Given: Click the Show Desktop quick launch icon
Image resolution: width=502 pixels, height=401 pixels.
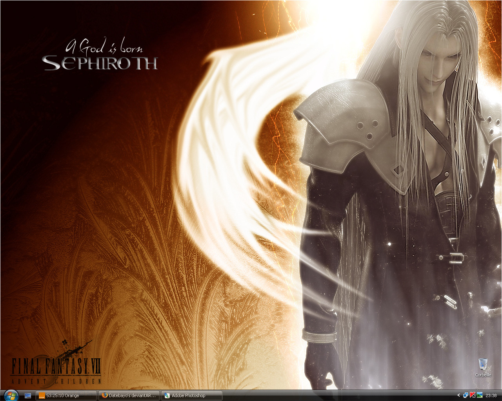Looking at the screenshot, I should coord(28,396).
